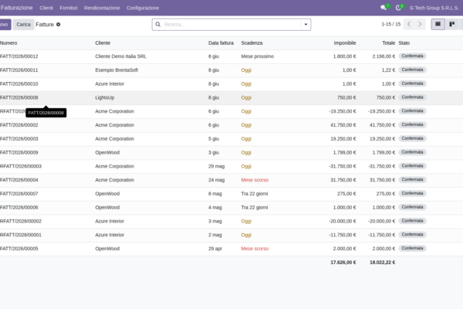This screenshot has width=463, height=309.
Task: Switch to kanban view
Action: (451, 24)
